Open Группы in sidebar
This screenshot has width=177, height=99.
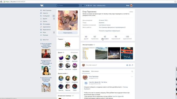[45, 21]
